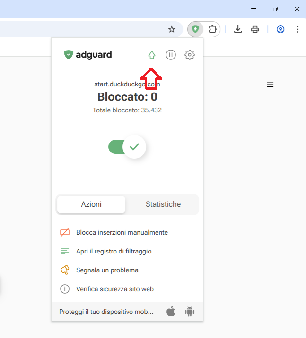
Task: Open Apri il registro di filtraggio
Action: [114, 251]
